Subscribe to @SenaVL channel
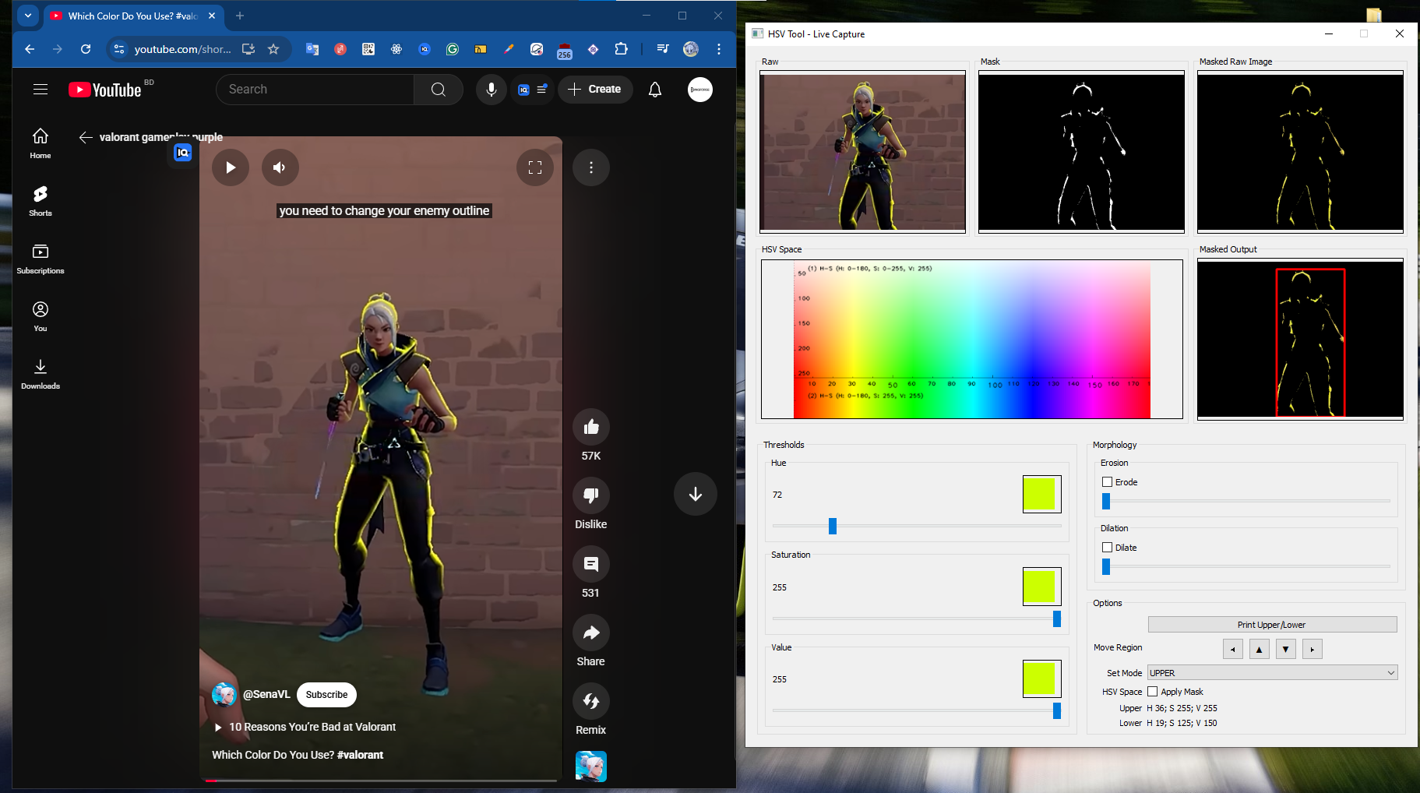The height and width of the screenshot is (793, 1420). (326, 695)
